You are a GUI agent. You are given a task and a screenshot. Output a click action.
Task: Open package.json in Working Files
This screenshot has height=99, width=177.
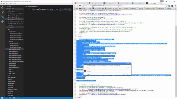[11, 11]
